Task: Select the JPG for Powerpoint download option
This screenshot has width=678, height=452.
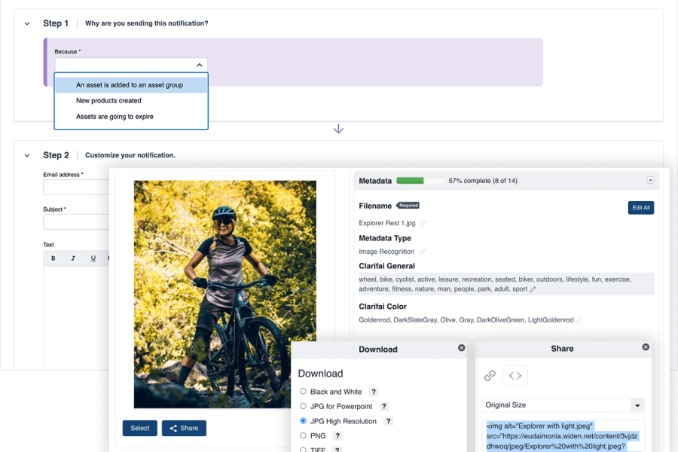Action: pos(304,407)
